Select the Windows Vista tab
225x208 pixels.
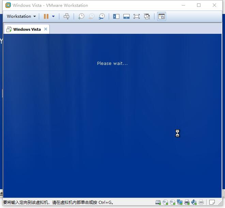tap(27, 29)
